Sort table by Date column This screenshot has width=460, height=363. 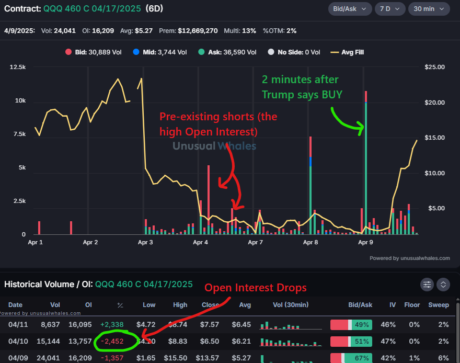[x=15, y=305]
